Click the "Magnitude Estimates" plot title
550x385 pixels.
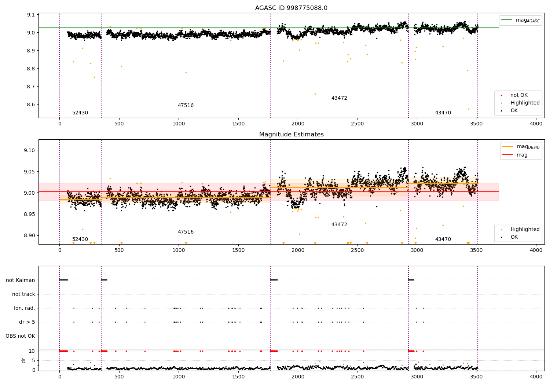pos(291,135)
